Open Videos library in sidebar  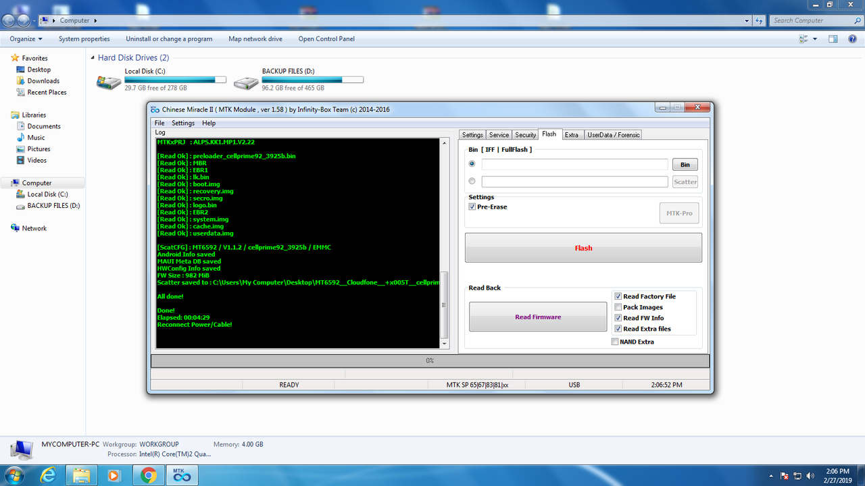(x=36, y=161)
